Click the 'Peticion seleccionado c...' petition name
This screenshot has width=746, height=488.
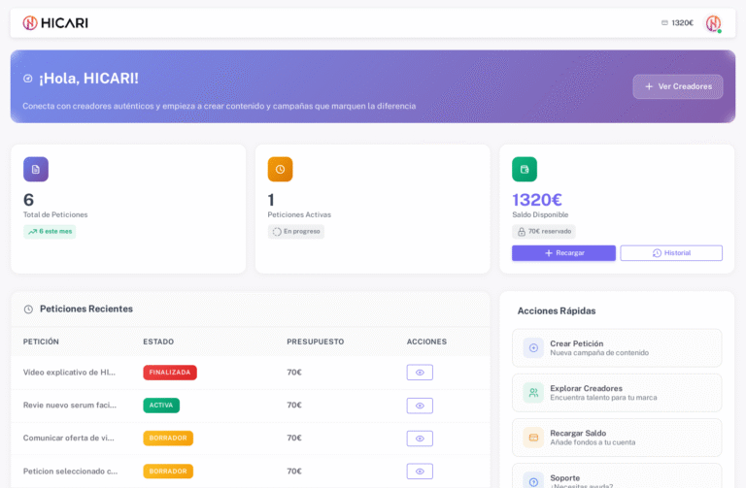click(x=70, y=471)
